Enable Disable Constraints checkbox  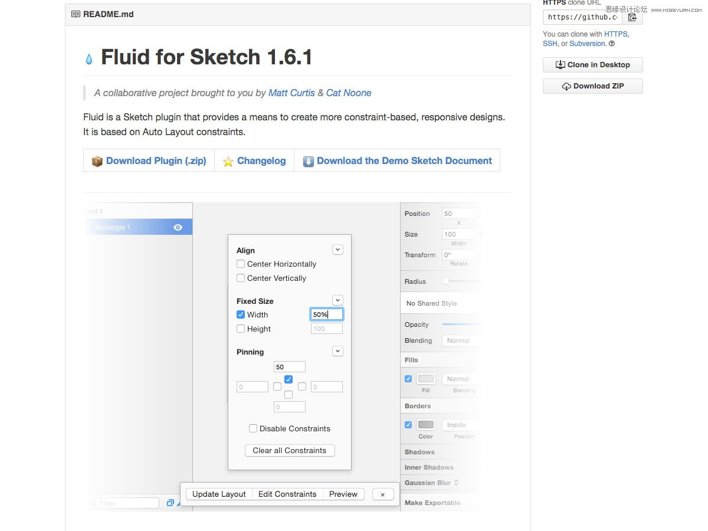pyautogui.click(x=253, y=428)
